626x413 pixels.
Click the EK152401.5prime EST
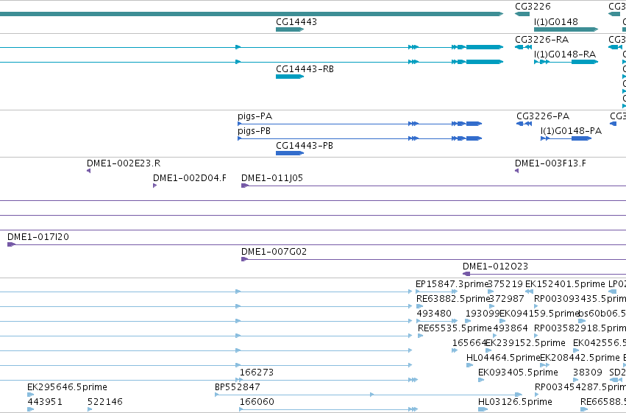(x=529, y=292)
